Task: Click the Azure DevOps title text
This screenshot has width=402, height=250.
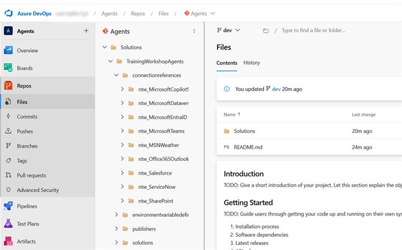Action: pos(34,14)
